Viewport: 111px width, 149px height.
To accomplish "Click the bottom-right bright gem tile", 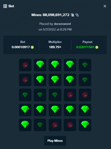I will pos(85,125).
